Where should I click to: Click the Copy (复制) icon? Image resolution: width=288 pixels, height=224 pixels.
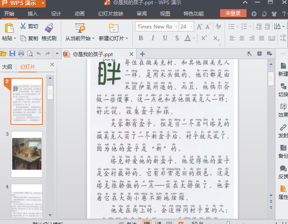coord(23,38)
